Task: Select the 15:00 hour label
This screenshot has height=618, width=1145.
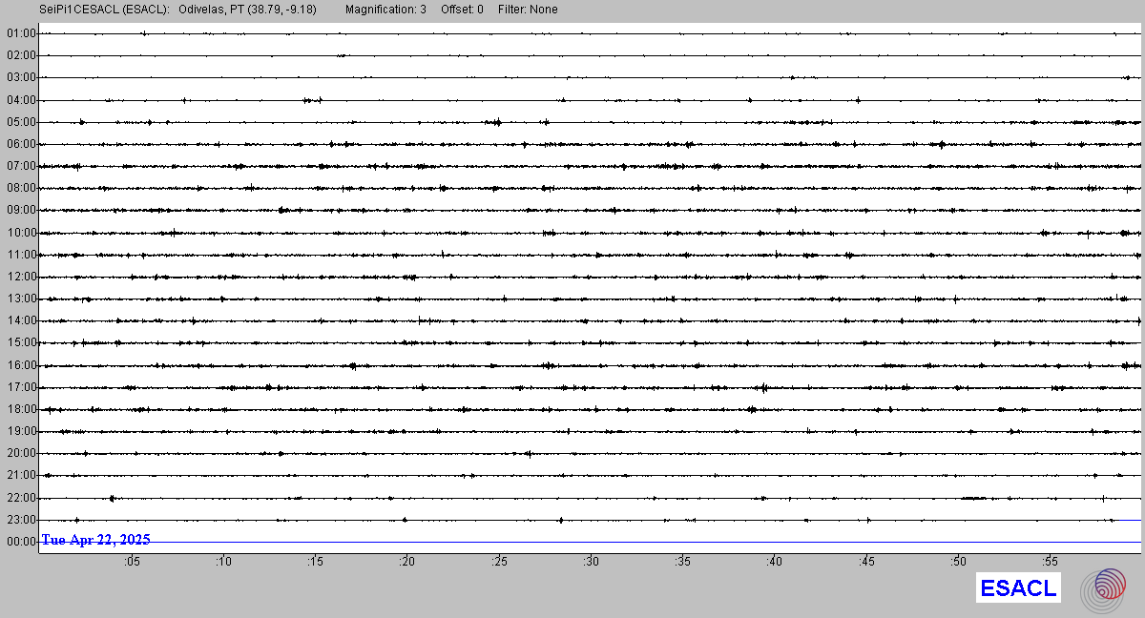Action: (21, 342)
